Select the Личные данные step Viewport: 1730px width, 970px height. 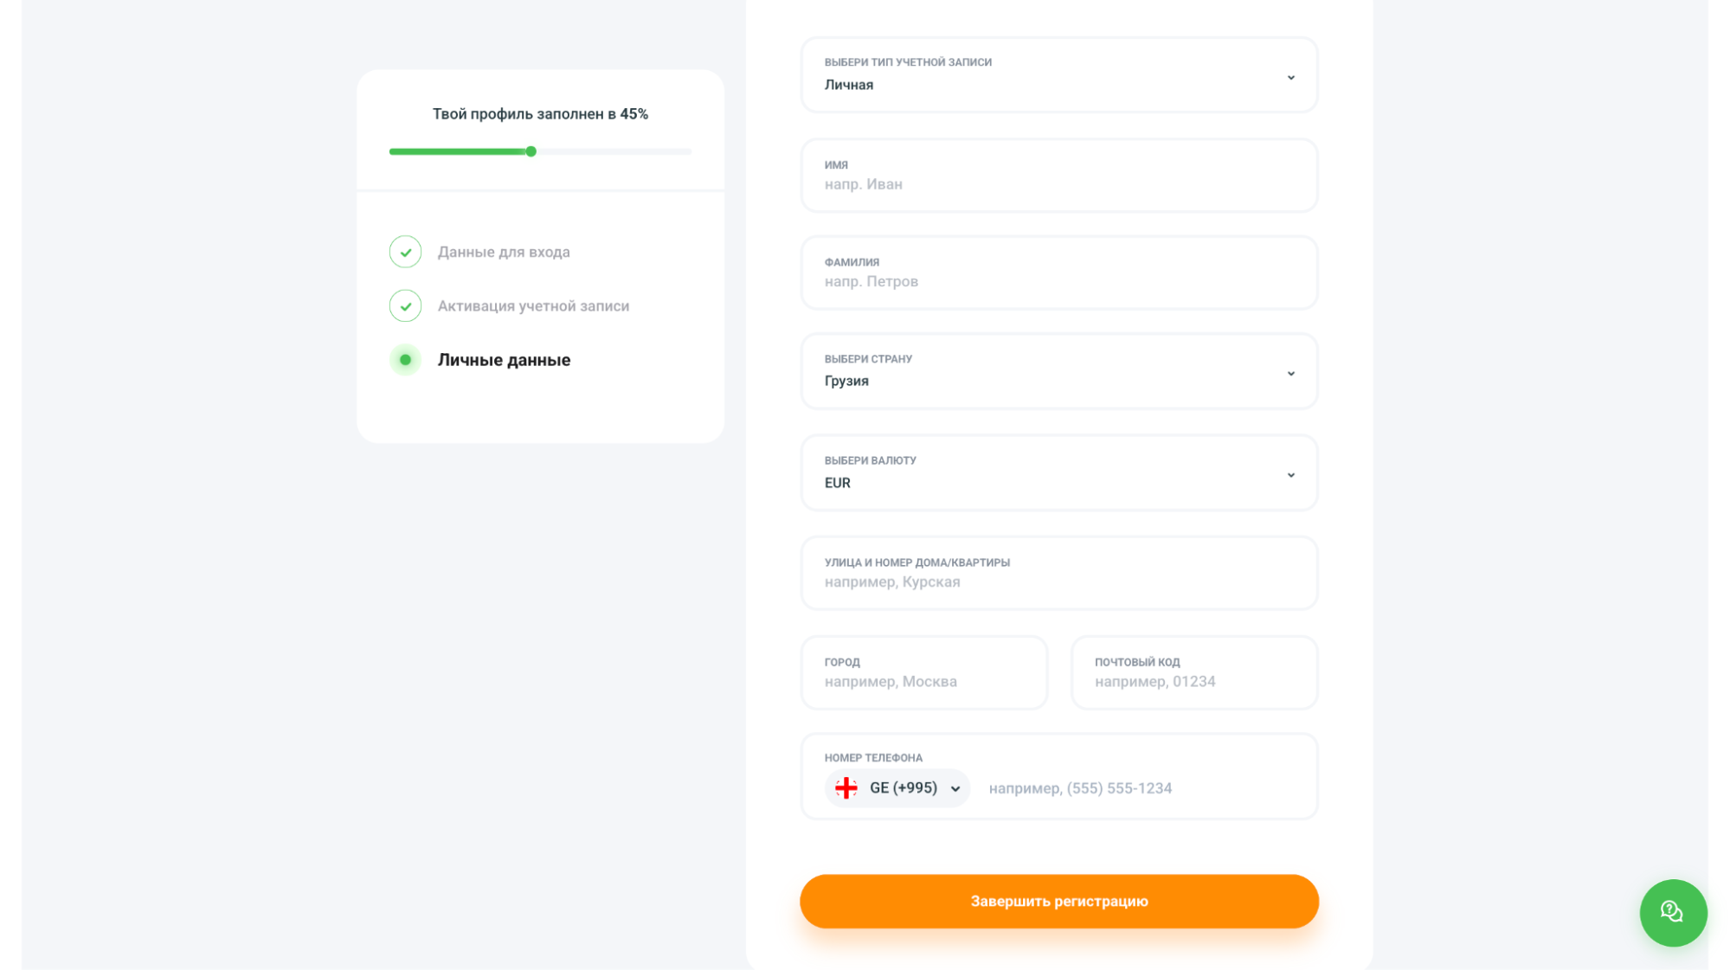tap(504, 360)
